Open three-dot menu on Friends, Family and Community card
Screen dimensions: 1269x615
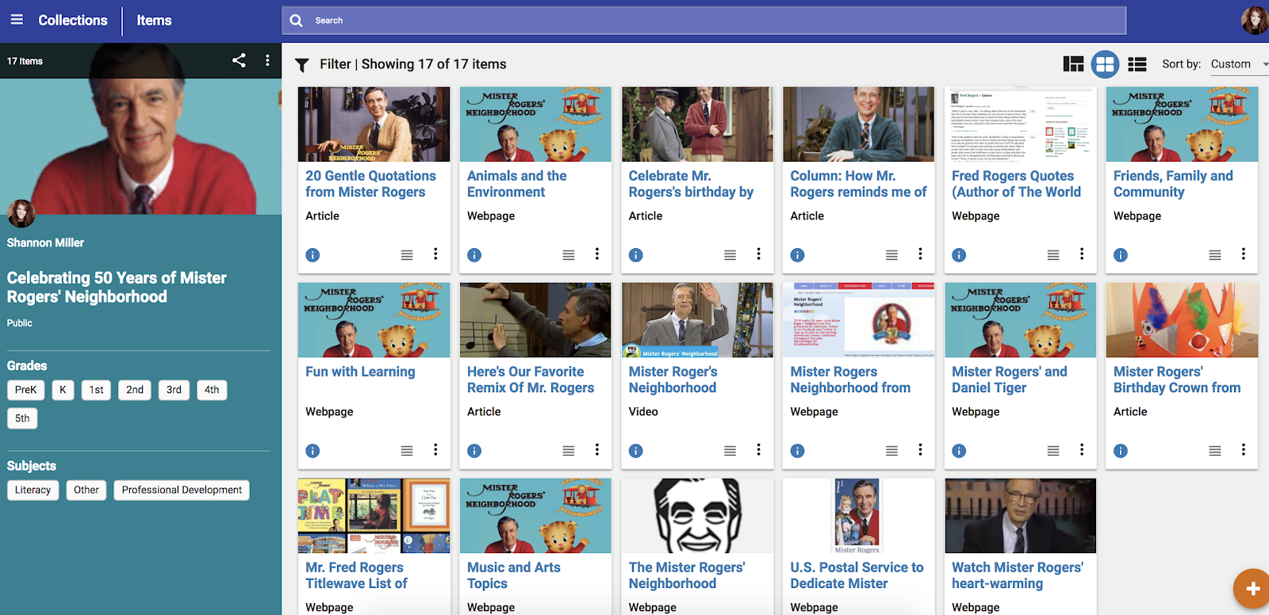click(1244, 254)
